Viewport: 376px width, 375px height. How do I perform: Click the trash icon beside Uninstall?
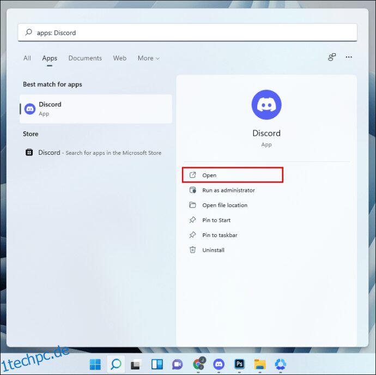192,250
